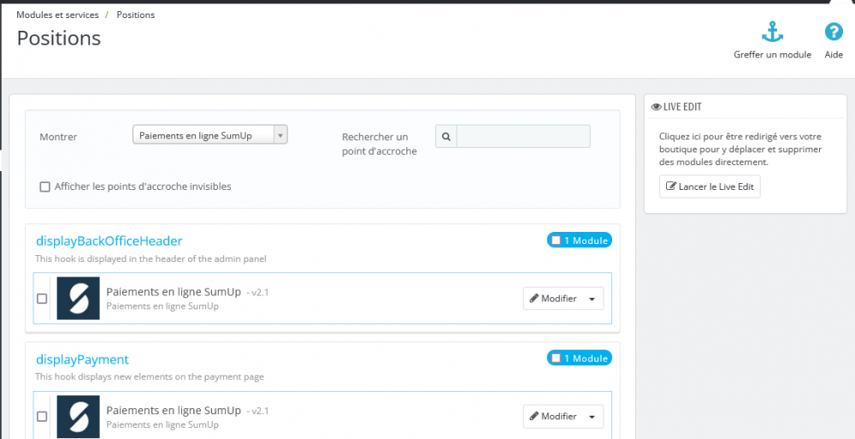Screen dimensions: 855x439
Task: Tick the 1 Module checkbox for displayBackOfficeHeader
Action: [556, 240]
